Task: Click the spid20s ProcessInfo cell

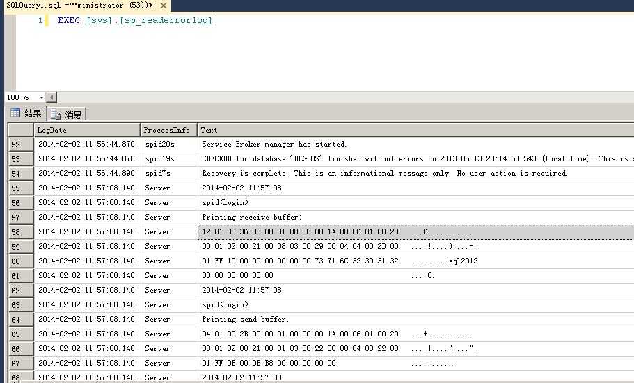Action: point(168,144)
